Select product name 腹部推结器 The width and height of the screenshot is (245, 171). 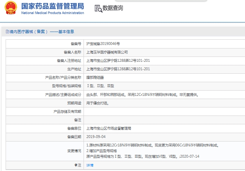pos(95,78)
